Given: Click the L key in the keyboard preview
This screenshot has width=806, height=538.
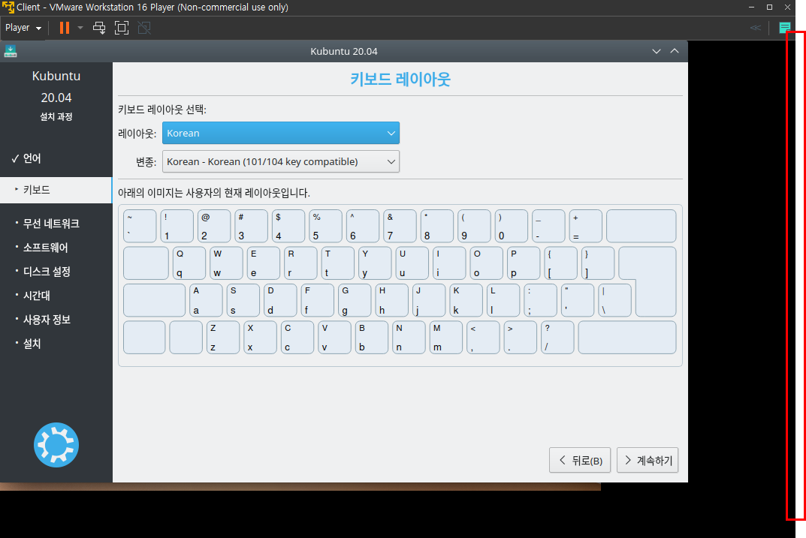Looking at the screenshot, I should click(x=503, y=300).
